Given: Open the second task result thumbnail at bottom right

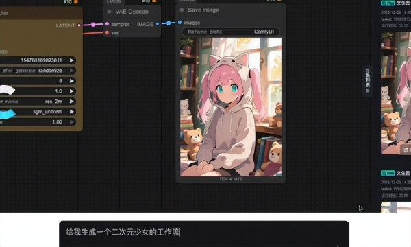Looking at the screenshot, I should [x=396, y=207].
